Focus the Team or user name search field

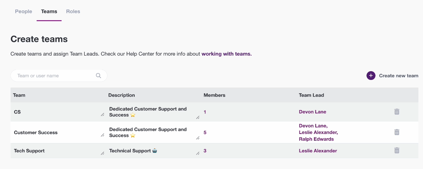[59, 76]
